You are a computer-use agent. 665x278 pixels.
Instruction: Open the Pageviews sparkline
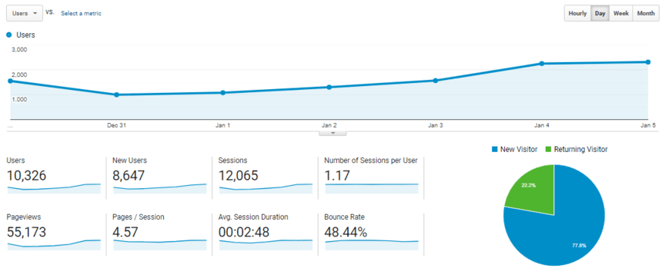click(x=54, y=245)
